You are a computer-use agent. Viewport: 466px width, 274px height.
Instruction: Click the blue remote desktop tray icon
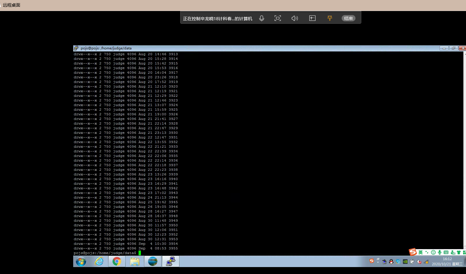point(398,262)
